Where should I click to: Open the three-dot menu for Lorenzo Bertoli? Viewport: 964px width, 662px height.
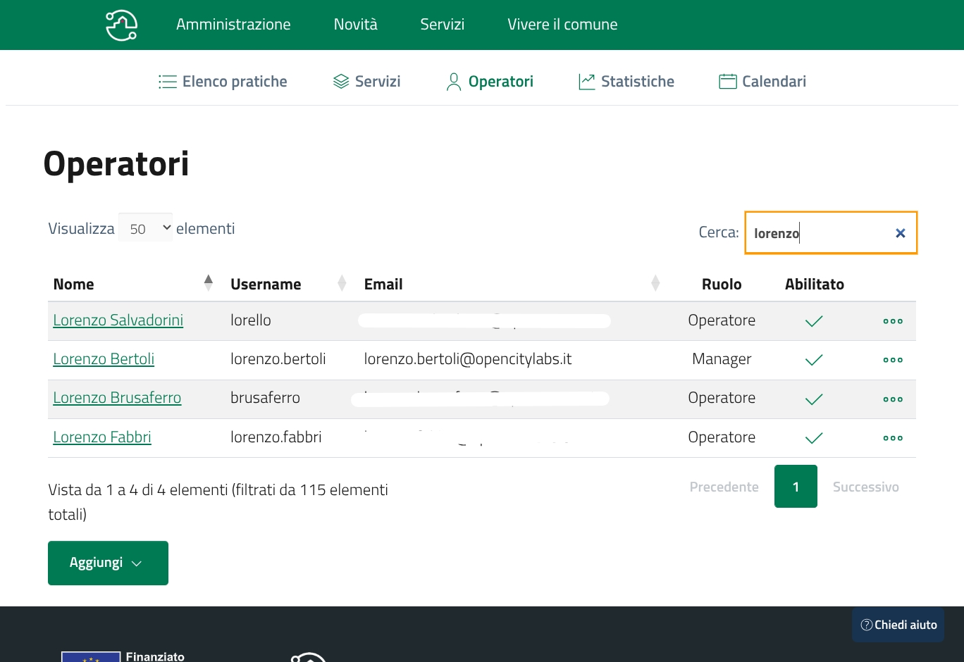892,360
